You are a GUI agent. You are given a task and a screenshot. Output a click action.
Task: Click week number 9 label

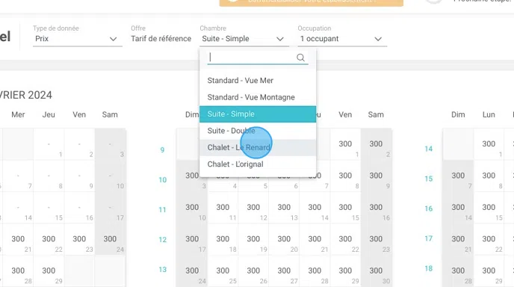tap(162, 150)
